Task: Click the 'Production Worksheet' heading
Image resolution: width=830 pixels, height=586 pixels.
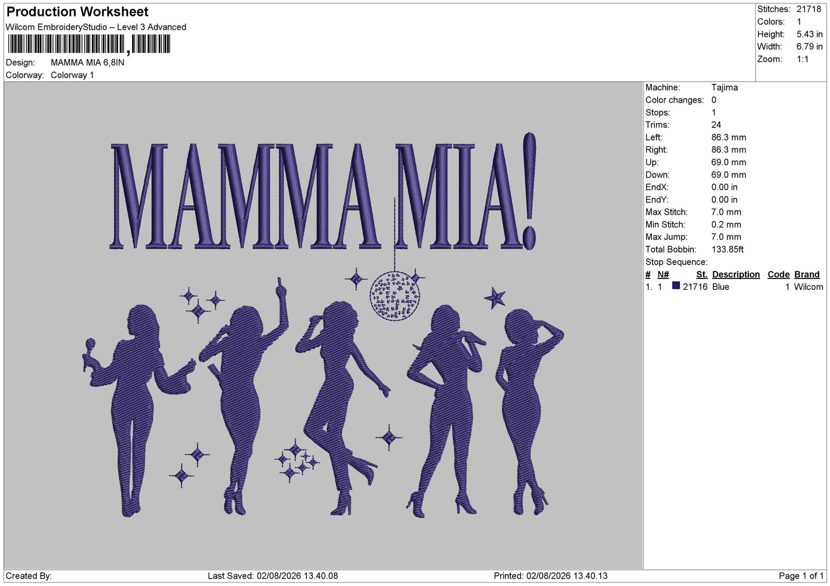Action: point(78,11)
